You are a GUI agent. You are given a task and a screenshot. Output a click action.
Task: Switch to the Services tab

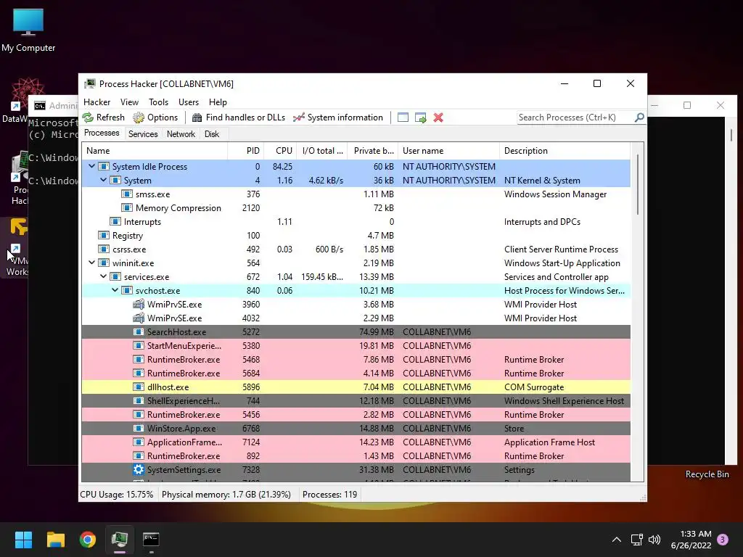143,134
